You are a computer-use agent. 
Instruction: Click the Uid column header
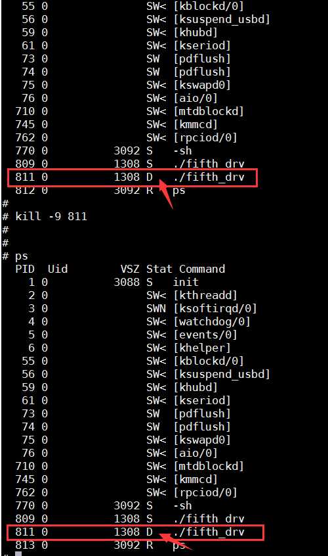pos(58,269)
